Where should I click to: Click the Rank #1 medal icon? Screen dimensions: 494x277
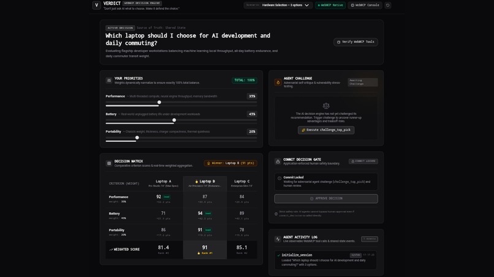click(199, 253)
